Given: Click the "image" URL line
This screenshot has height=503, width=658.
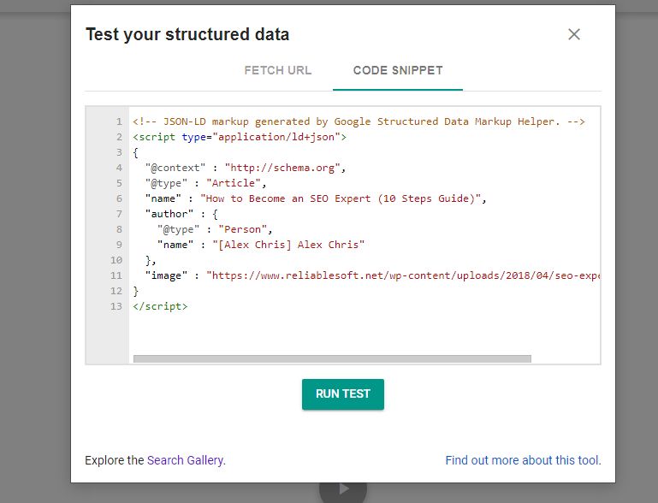Looking at the screenshot, I should point(373,275).
